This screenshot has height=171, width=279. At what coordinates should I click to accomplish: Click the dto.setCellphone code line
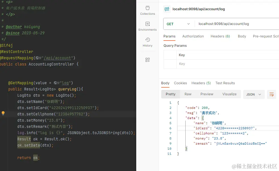pyautogui.click(x=53, y=114)
